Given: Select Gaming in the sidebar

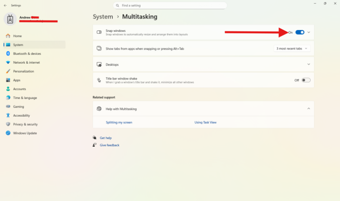Looking at the screenshot, I should (x=35, y=106).
